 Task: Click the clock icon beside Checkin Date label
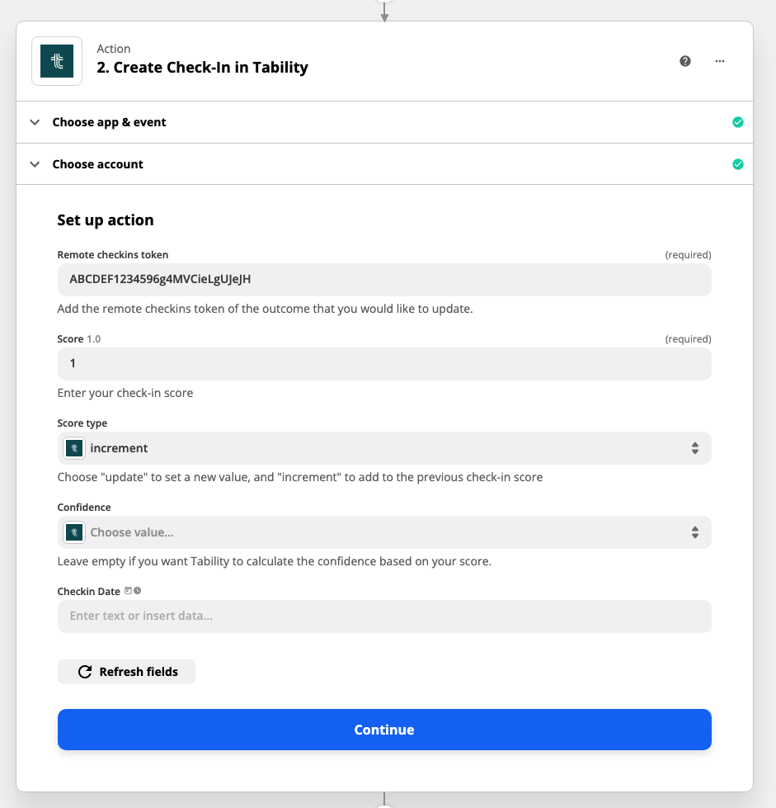click(x=137, y=591)
